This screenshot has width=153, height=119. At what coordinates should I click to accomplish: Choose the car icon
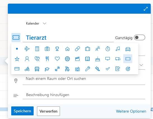click(128, 49)
